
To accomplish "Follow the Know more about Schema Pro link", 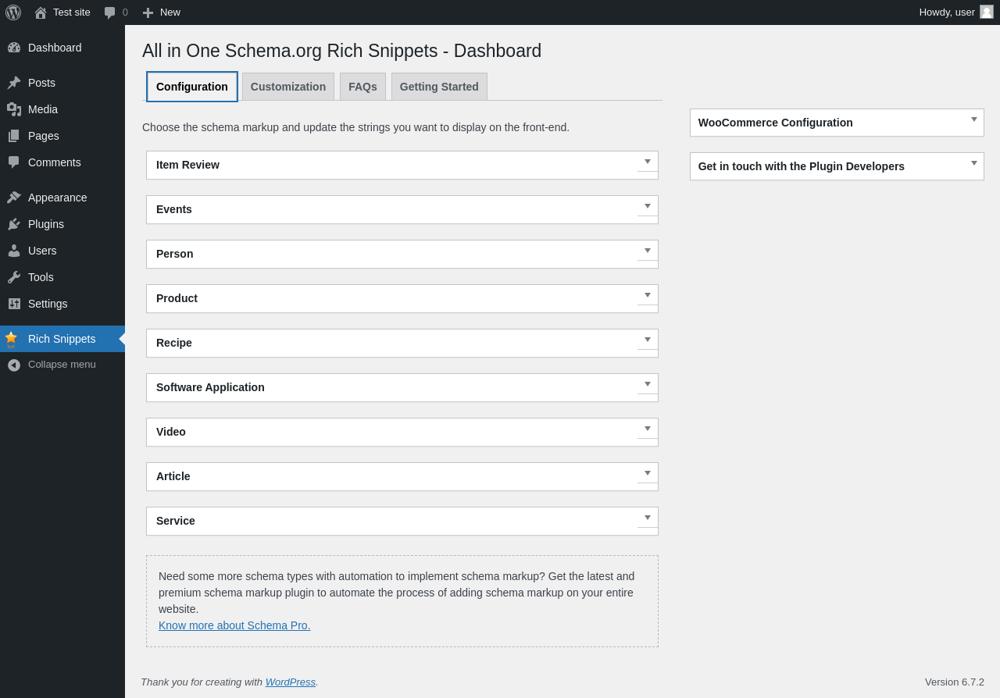I will click(x=234, y=625).
